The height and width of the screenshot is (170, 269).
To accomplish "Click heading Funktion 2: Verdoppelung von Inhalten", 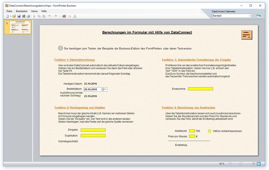I will (80, 107).
